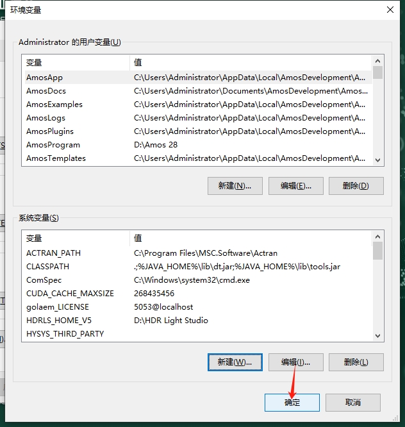Select the AmosApp user variable row
Viewport: 405px width, 427px height.
[x=198, y=78]
